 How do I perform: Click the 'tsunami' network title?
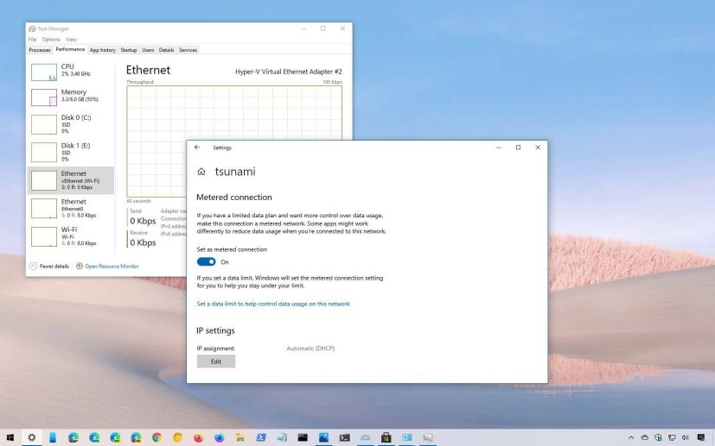click(235, 172)
